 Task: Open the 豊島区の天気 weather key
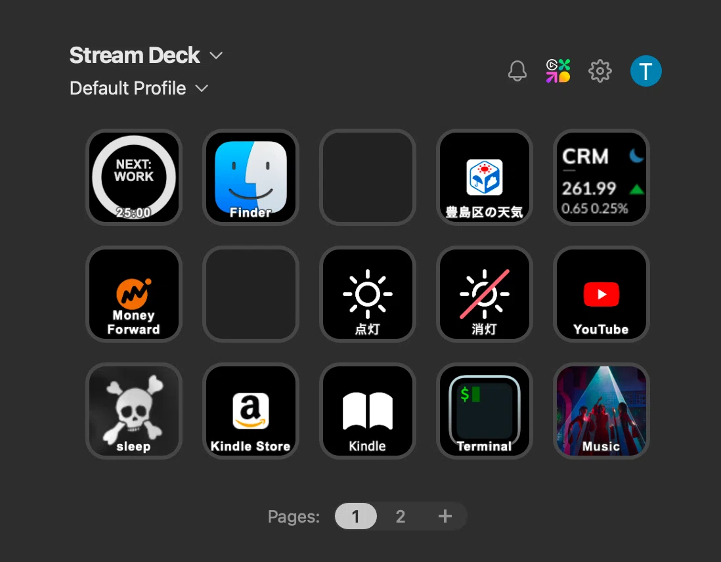pyautogui.click(x=484, y=177)
